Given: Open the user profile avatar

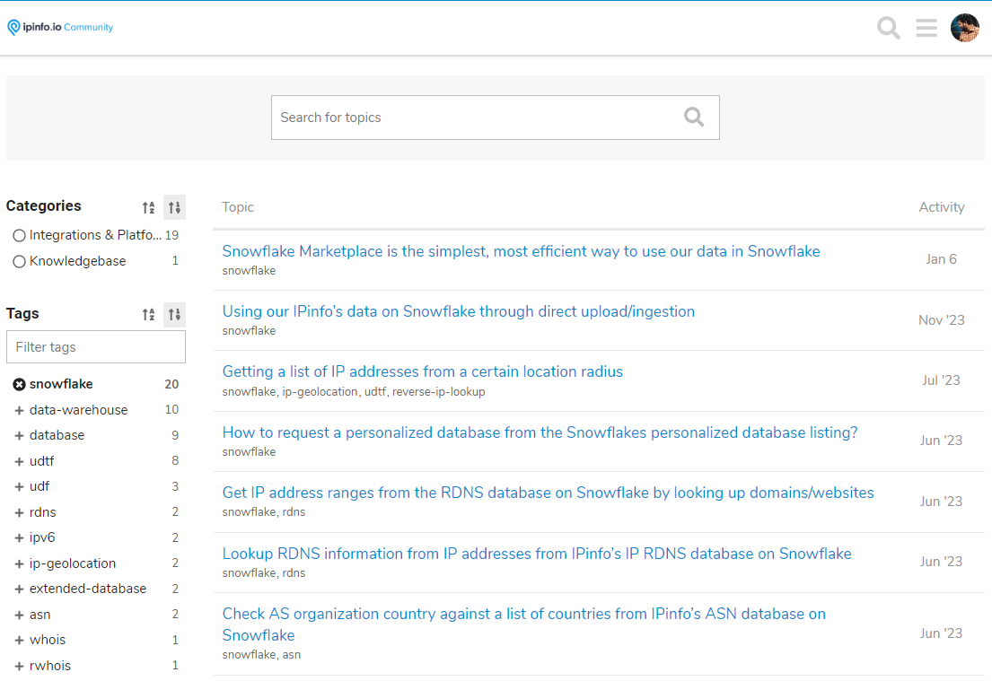Looking at the screenshot, I should coord(965,28).
